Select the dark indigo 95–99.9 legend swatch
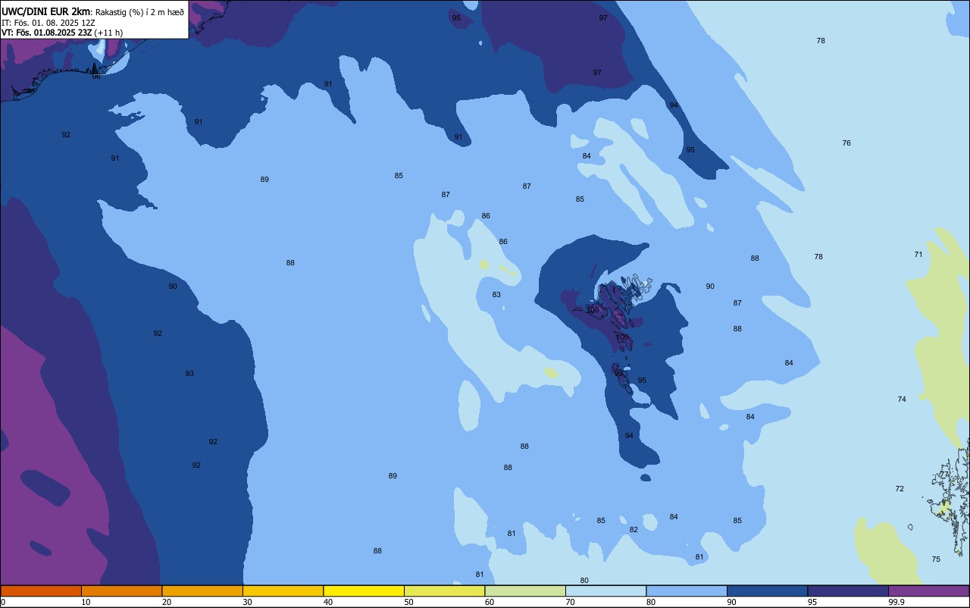 click(848, 591)
